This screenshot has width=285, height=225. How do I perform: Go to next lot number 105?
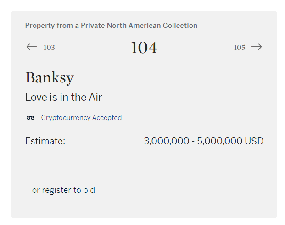tap(240, 47)
